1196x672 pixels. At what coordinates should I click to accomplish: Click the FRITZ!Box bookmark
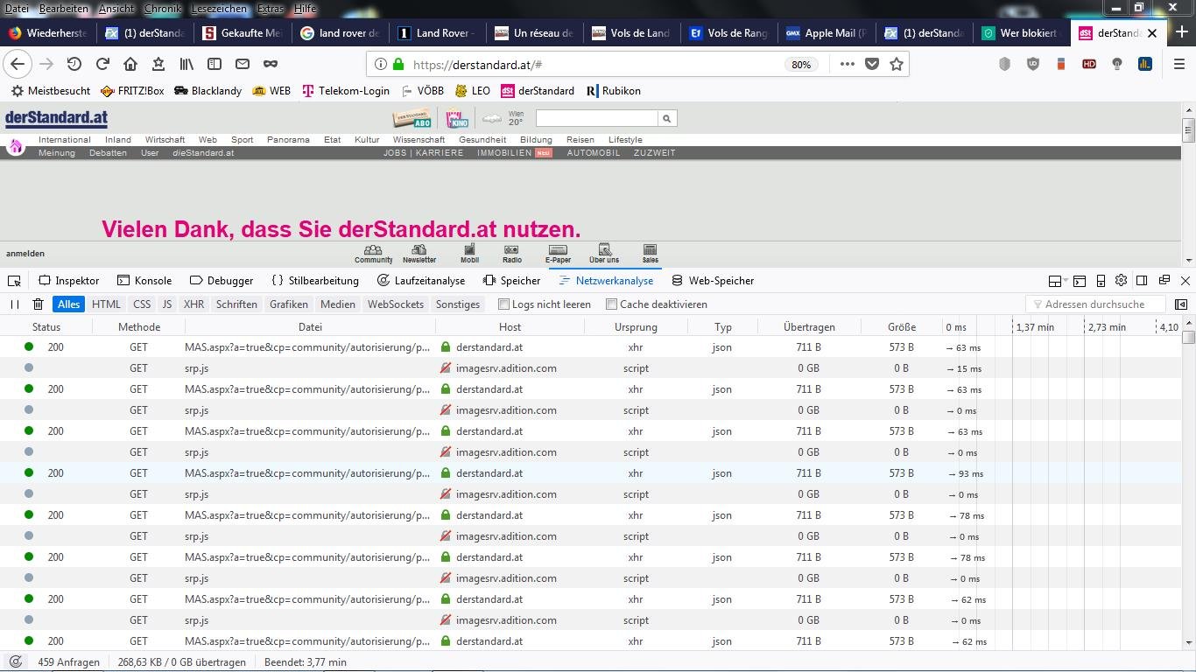pyautogui.click(x=132, y=91)
